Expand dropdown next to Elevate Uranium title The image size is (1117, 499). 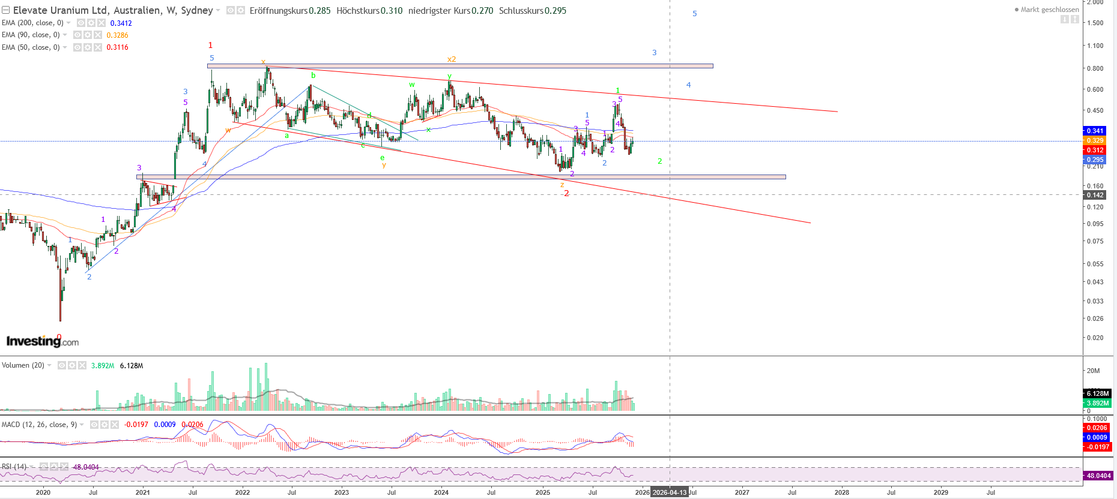[218, 11]
